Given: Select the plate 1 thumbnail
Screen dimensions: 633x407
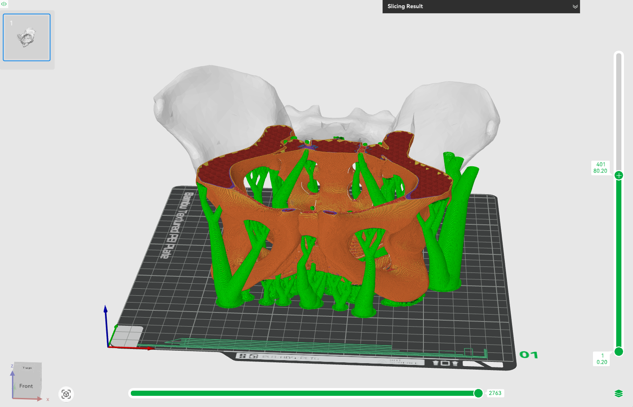Looking at the screenshot, I should pos(27,37).
